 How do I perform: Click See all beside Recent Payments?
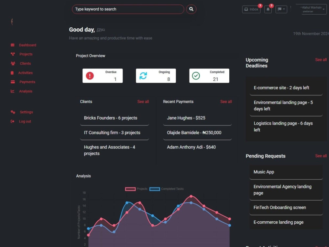point(226,102)
